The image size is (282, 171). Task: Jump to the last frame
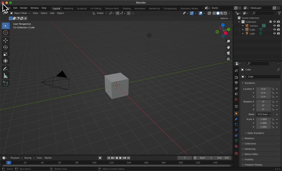pyautogui.click(x=128, y=158)
